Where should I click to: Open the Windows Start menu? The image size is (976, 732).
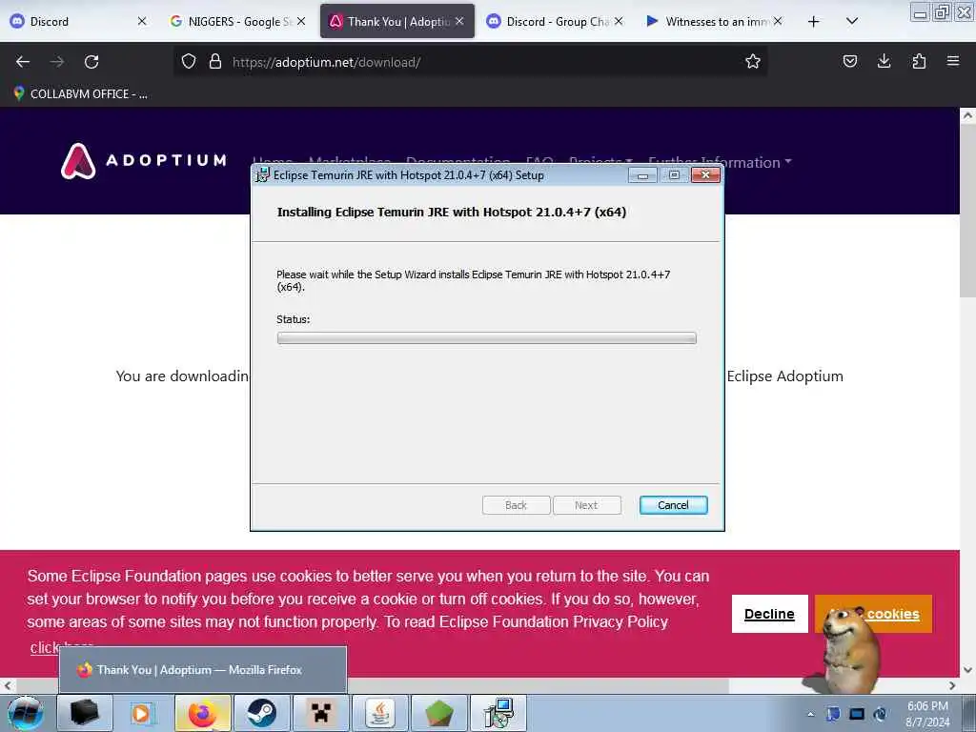click(x=26, y=713)
